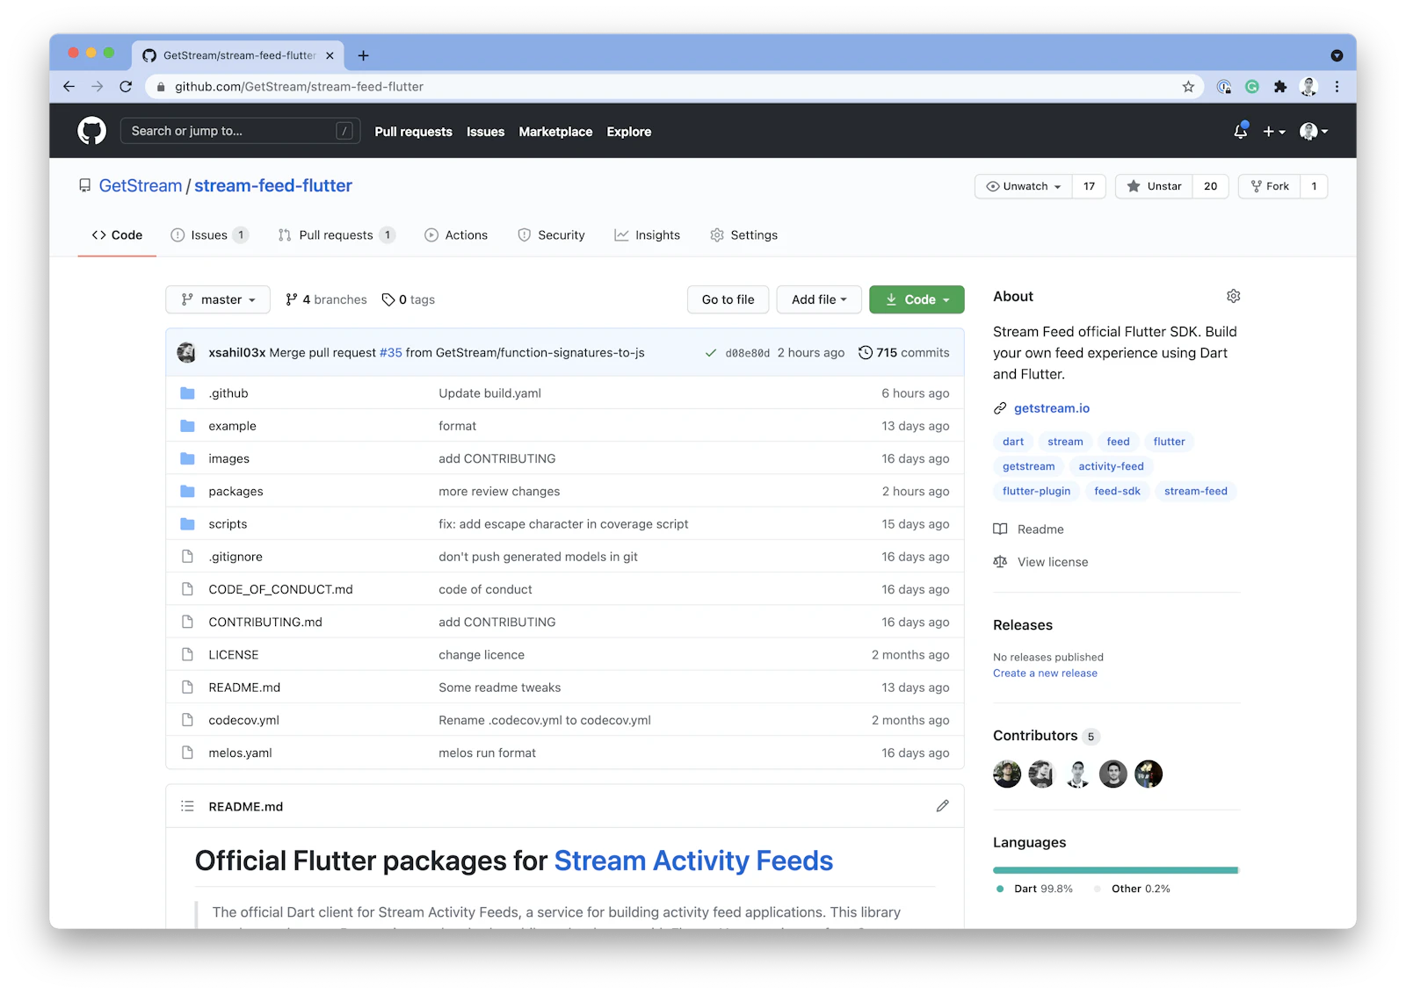Focus the Search or jump to field
The image size is (1406, 994).
click(230, 131)
